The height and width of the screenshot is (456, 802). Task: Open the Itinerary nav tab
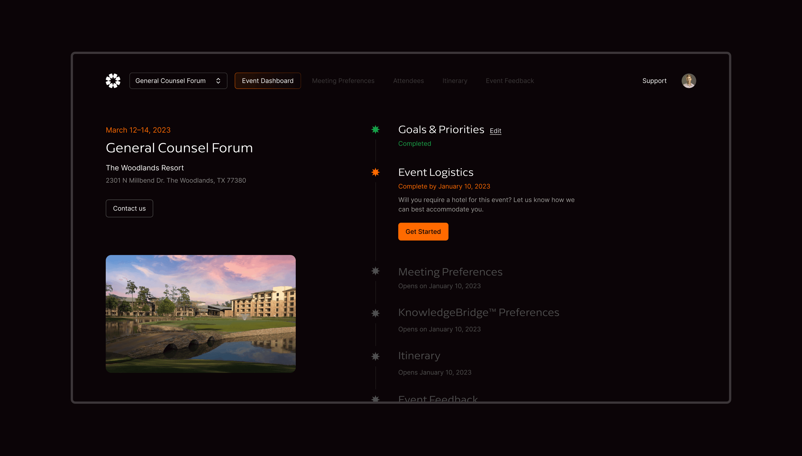click(x=455, y=81)
